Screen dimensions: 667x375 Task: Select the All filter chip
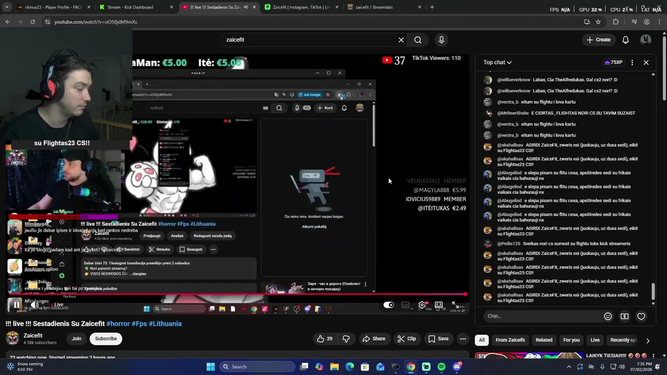click(481, 340)
